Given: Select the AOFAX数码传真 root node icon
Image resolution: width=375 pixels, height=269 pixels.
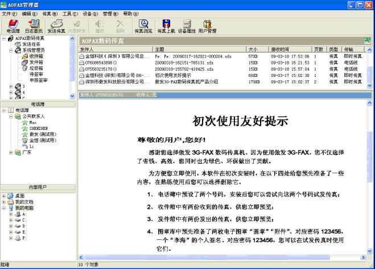Looking at the screenshot, I should tap(11, 38).
